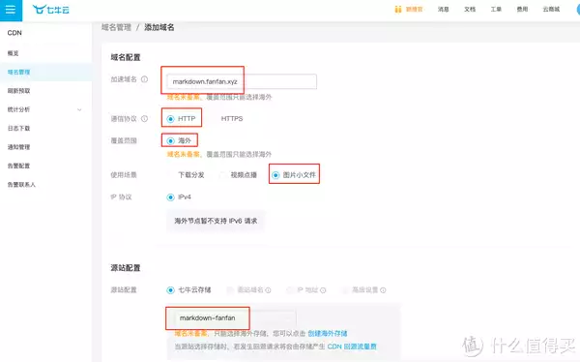Open 概览 in the CDN sidebar
This screenshot has height=362, width=580.
14,53
